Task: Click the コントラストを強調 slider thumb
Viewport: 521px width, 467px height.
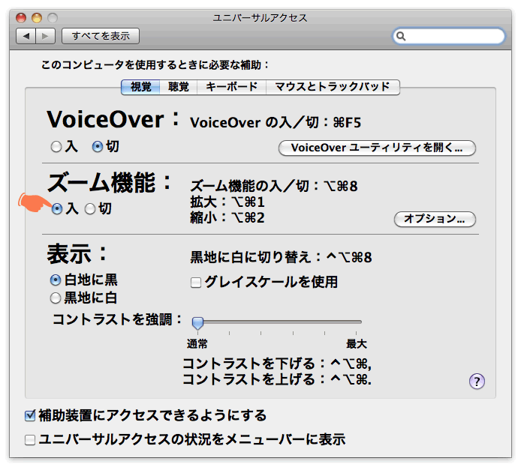Action: (x=197, y=322)
